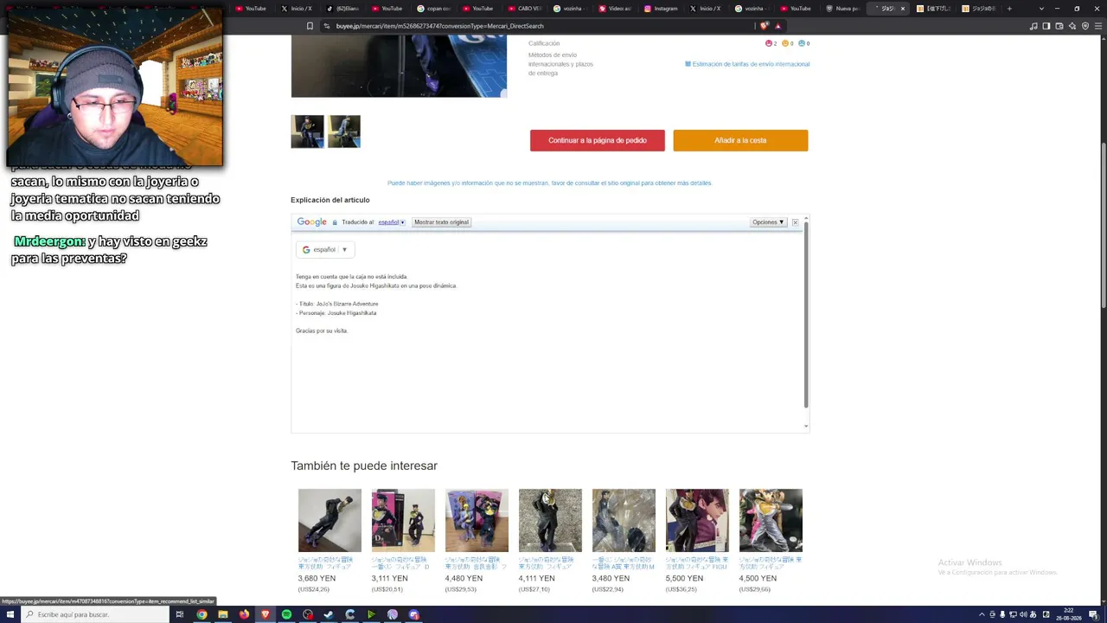Viewport: 1107px width, 623px height.
Task: Click the Brave Shields icon in address bar
Action: pyautogui.click(x=764, y=26)
